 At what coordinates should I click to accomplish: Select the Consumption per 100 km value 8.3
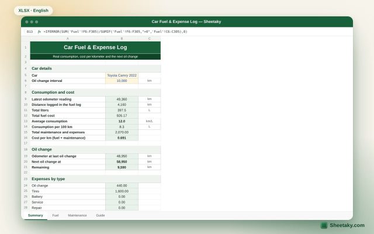tap(122, 127)
